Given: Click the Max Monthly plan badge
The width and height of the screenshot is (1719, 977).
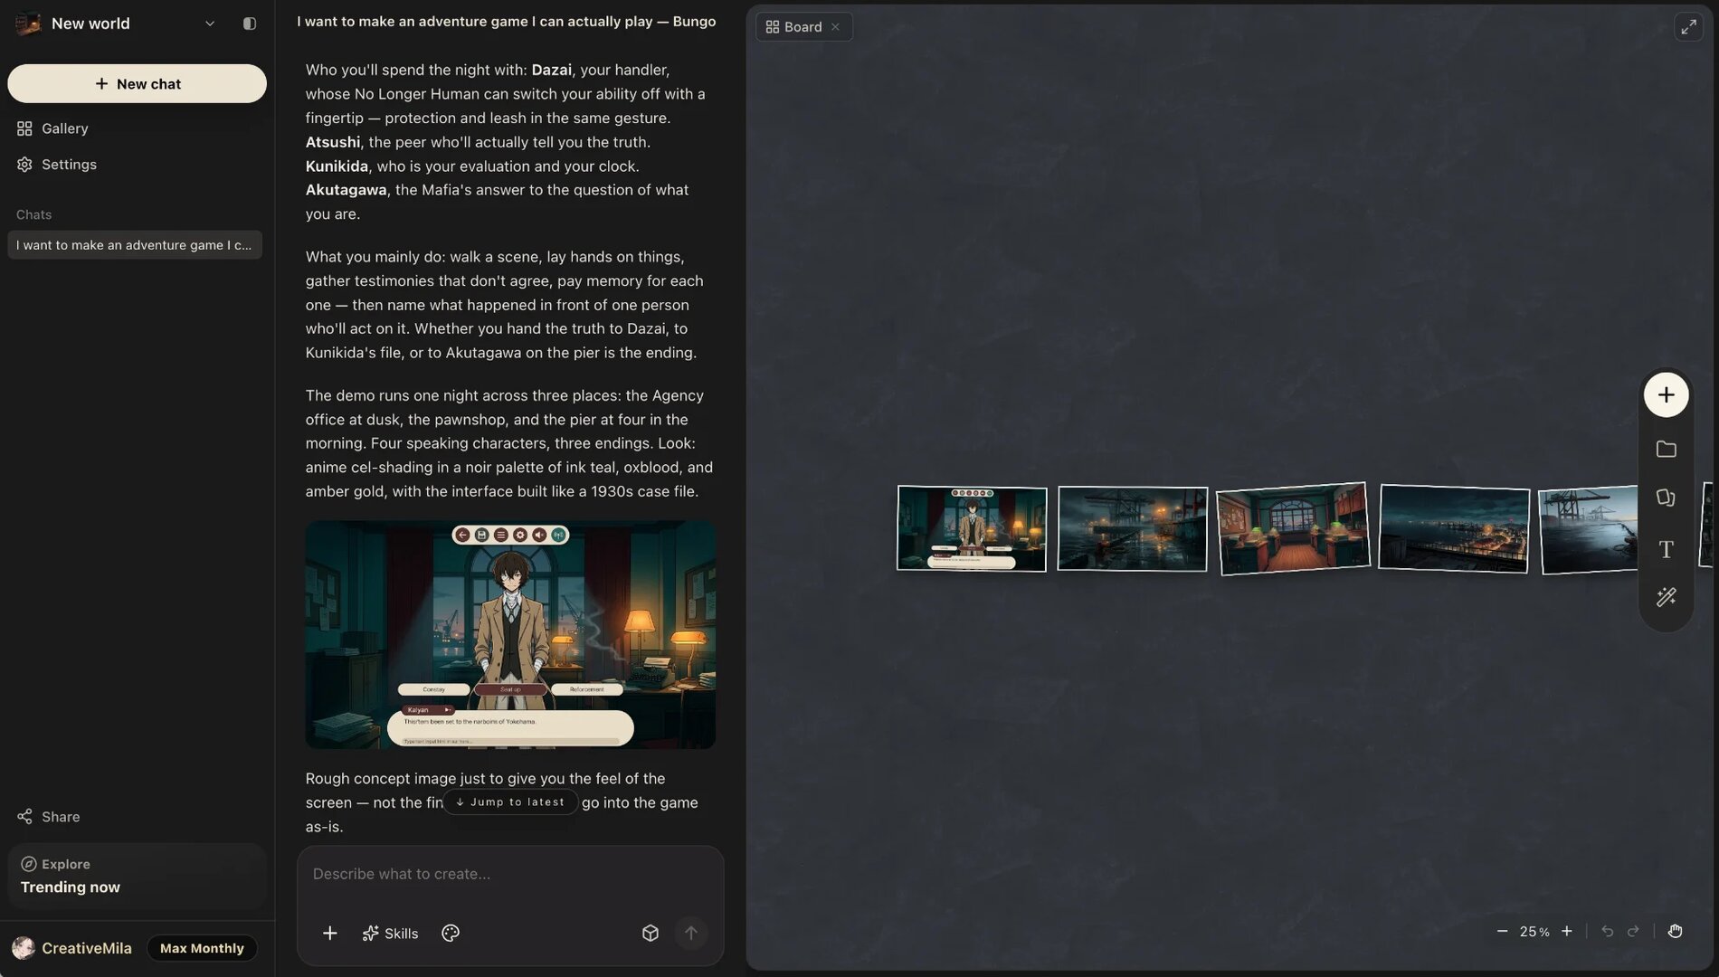Looking at the screenshot, I should tap(202, 948).
